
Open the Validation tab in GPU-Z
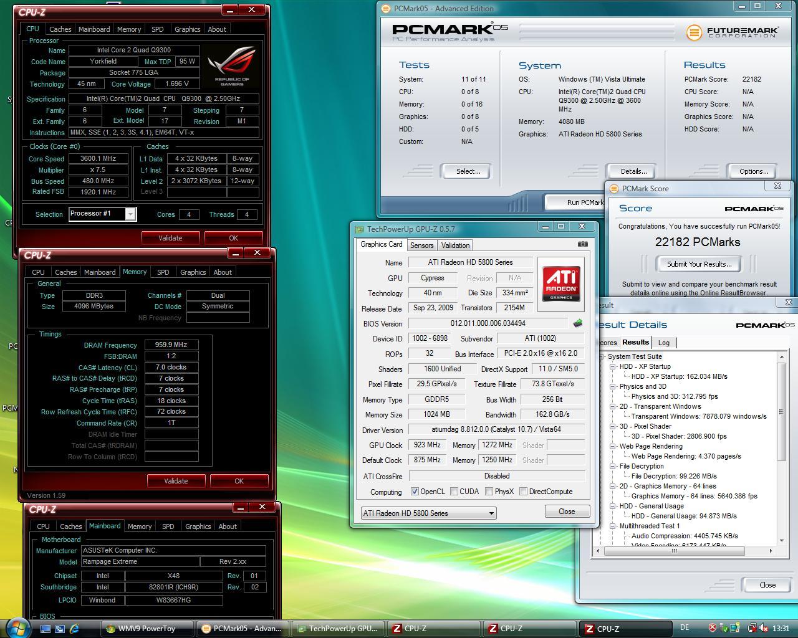tap(455, 245)
